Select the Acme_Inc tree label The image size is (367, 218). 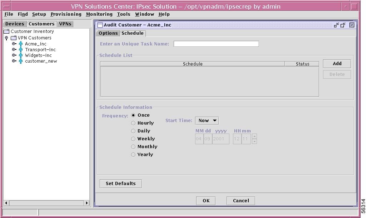click(36, 44)
